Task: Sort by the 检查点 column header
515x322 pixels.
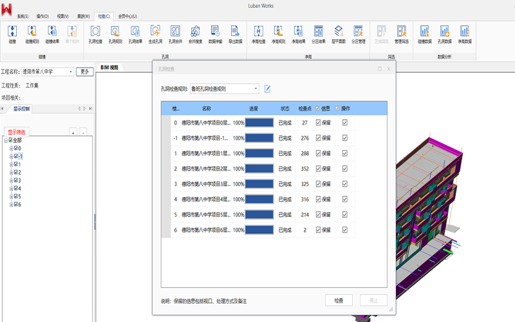Action: pyautogui.click(x=304, y=108)
